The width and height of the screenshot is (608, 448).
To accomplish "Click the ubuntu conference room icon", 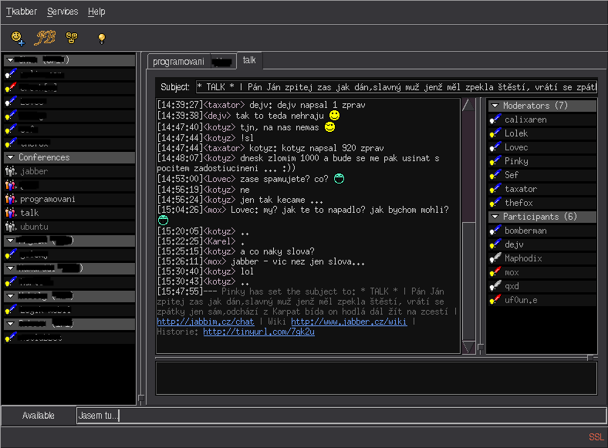I will click(11, 227).
